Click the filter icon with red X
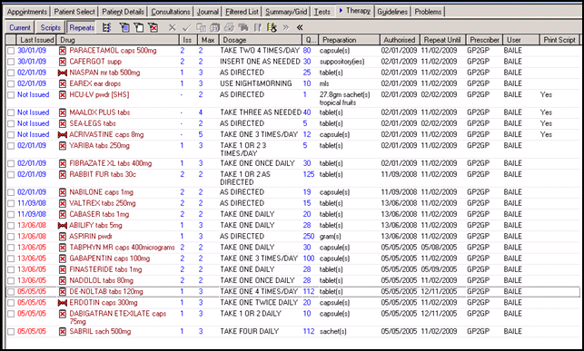 tap(153, 27)
